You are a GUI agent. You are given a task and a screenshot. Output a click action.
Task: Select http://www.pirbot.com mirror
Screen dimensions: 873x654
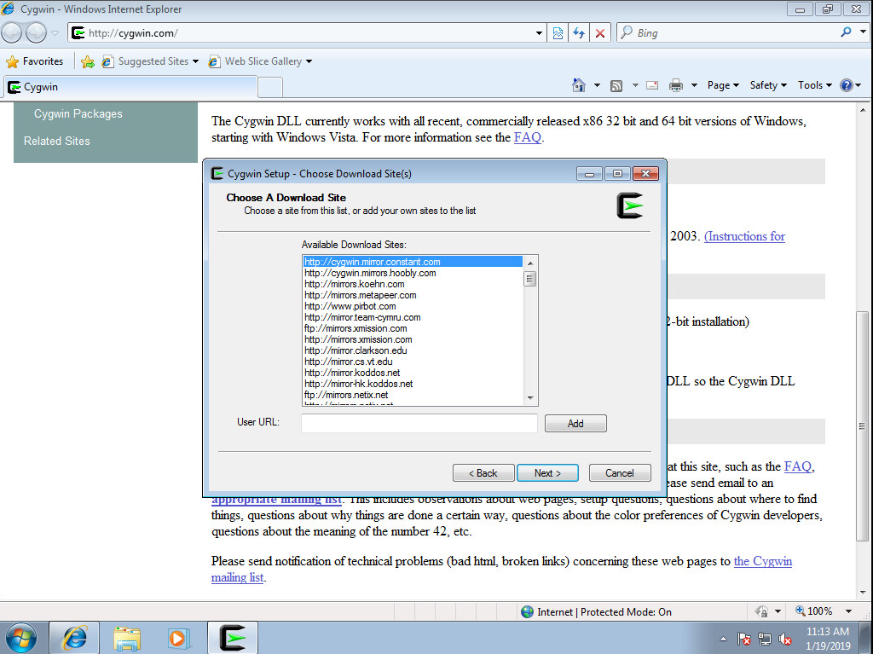click(413, 306)
